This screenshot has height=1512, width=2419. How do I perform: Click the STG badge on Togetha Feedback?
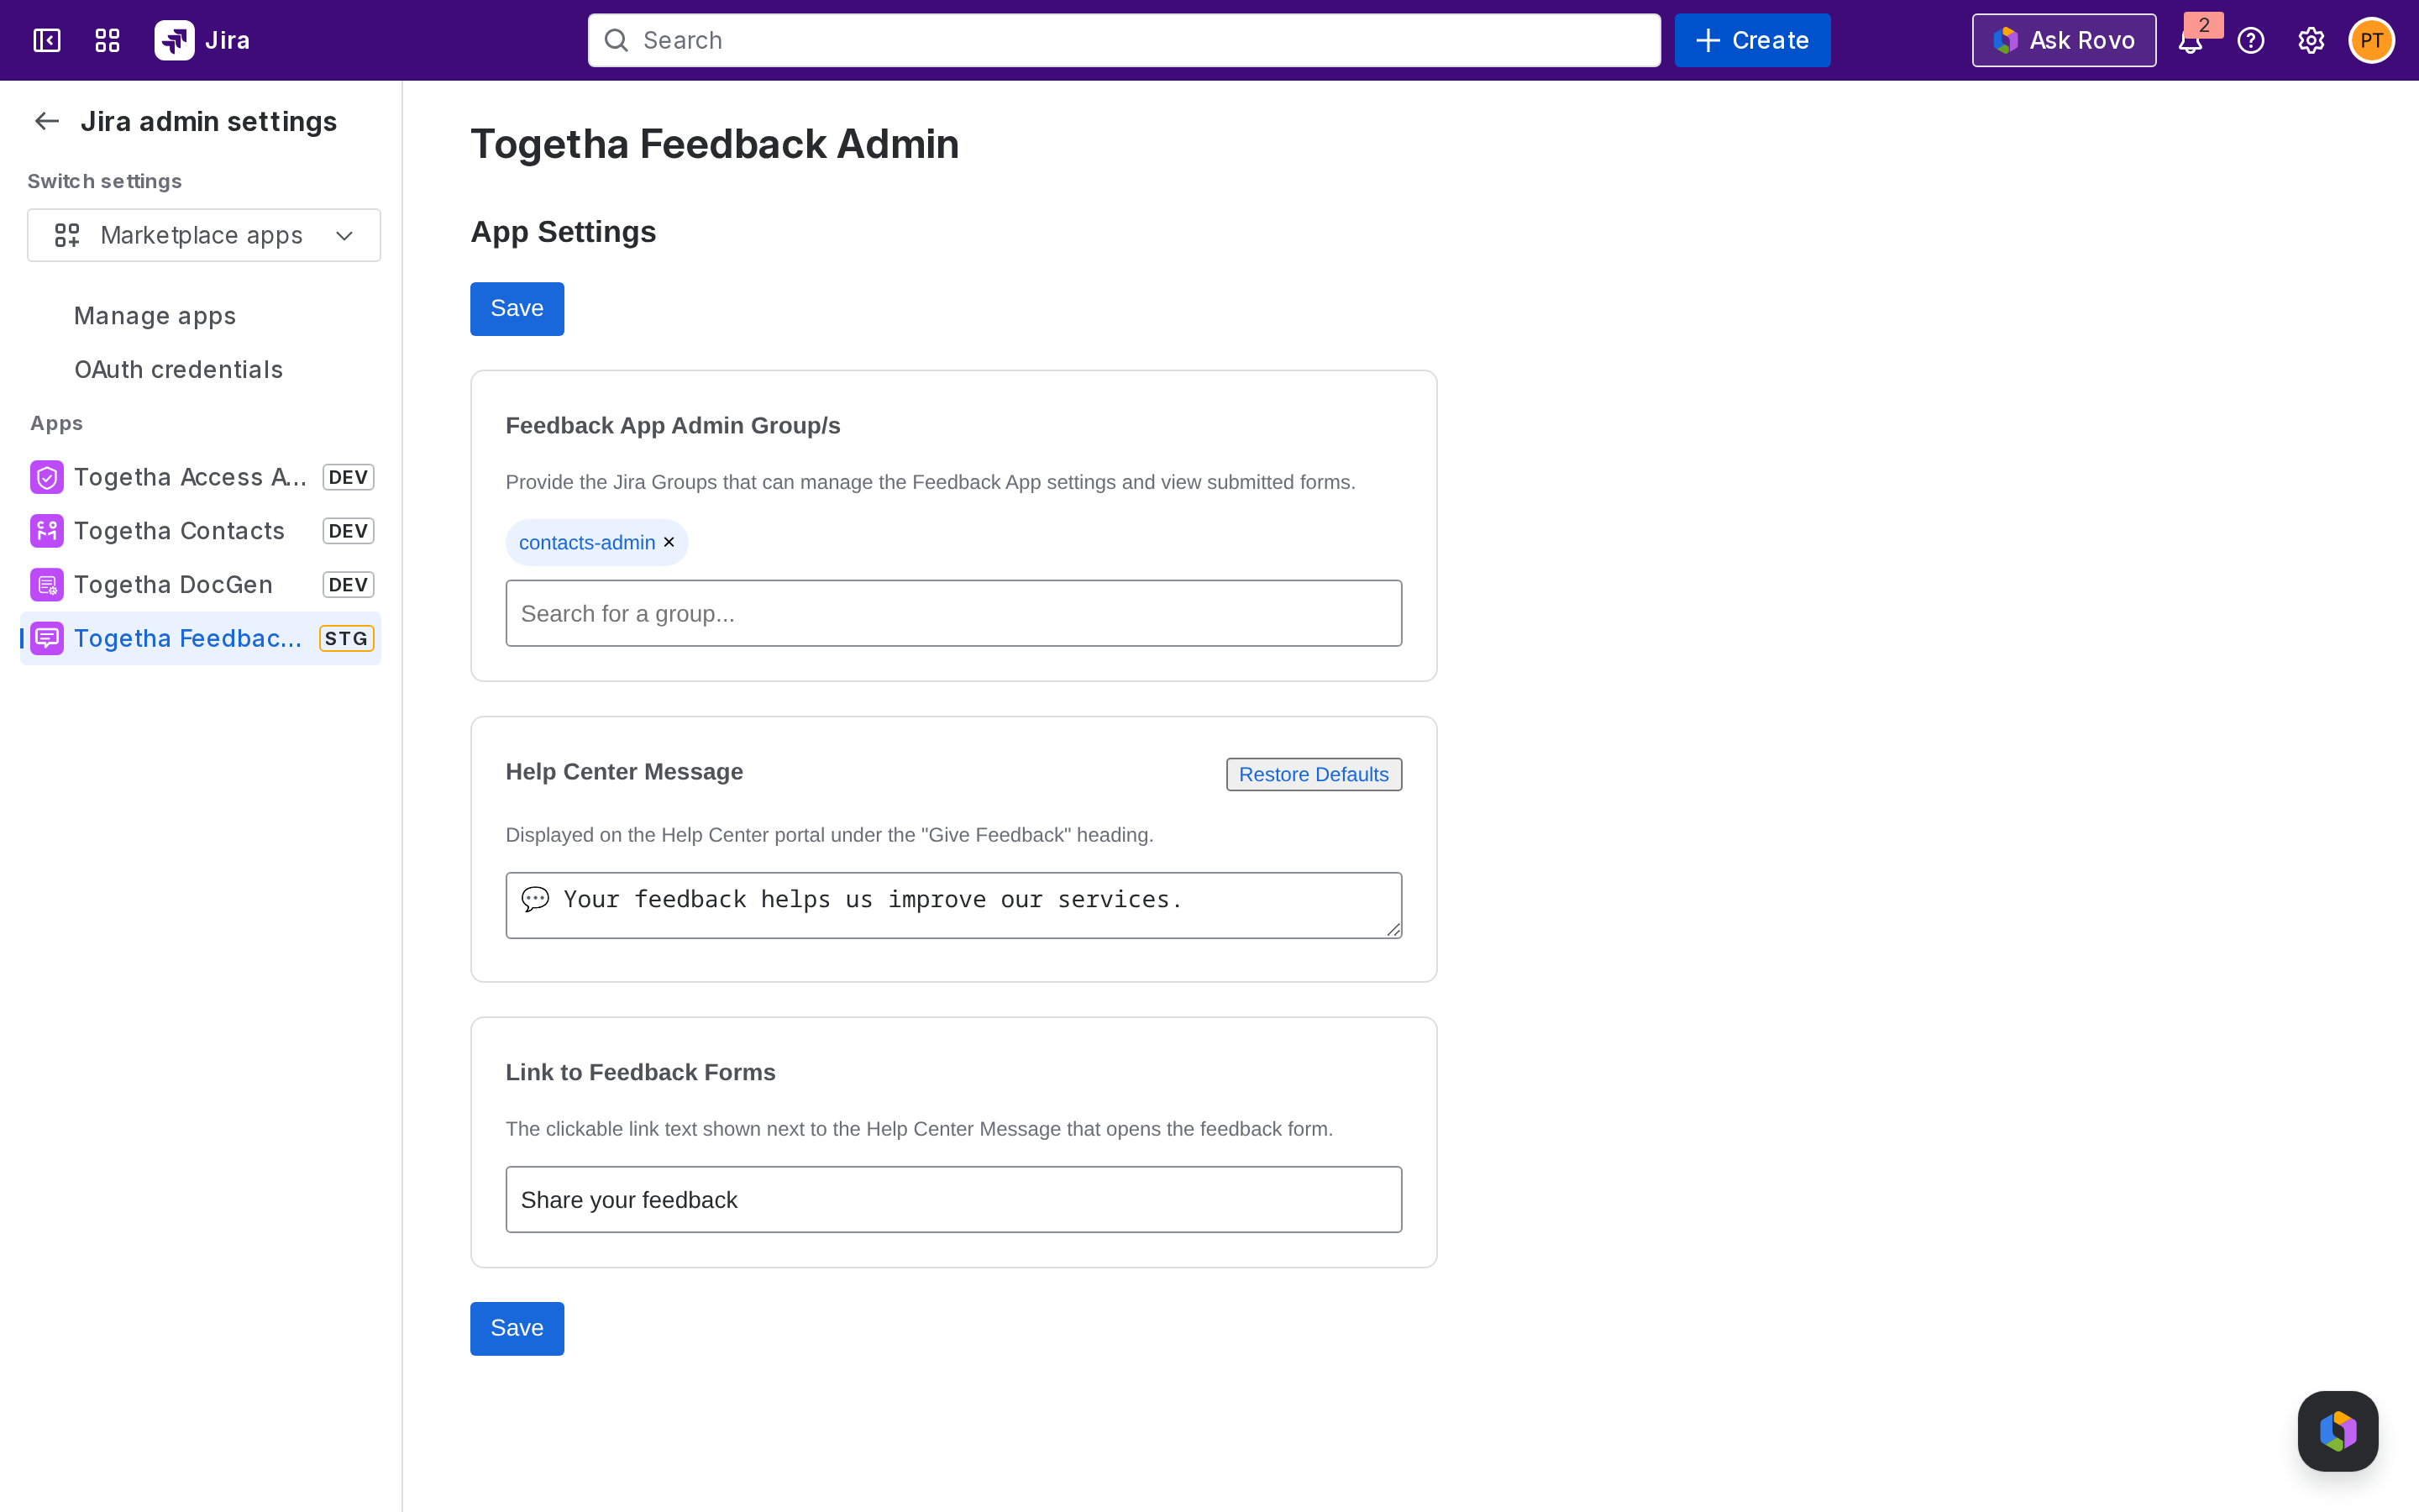point(346,638)
